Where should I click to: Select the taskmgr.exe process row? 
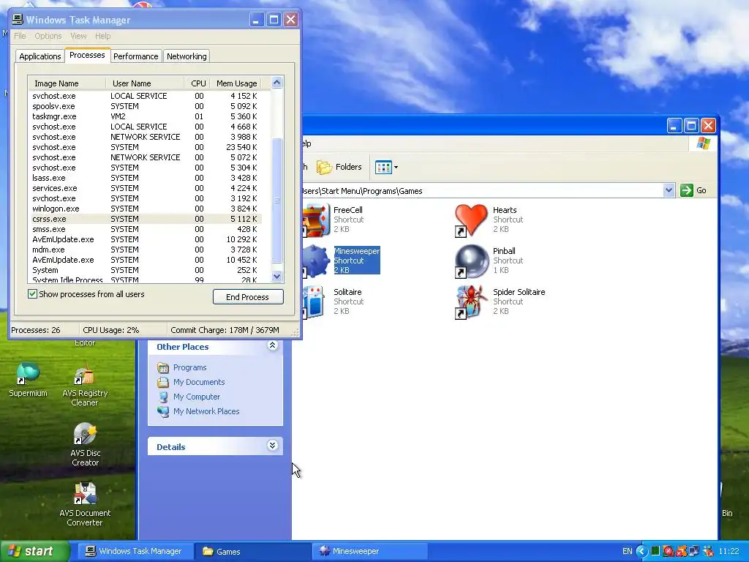click(x=145, y=116)
